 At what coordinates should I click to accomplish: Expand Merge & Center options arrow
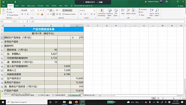coord(77,14)
